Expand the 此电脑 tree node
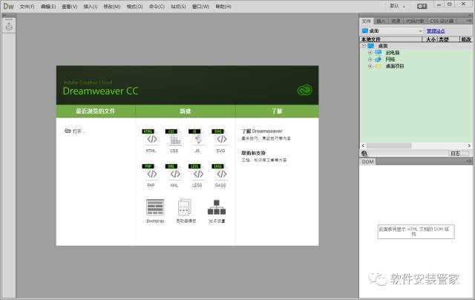Screen dimensions: 475x300 370,53
